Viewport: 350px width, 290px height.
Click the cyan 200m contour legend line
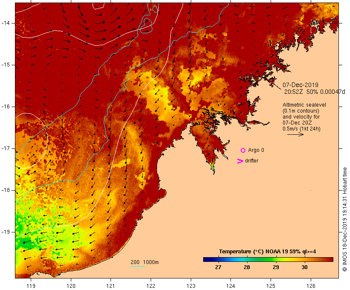pyautogui.click(x=138, y=266)
